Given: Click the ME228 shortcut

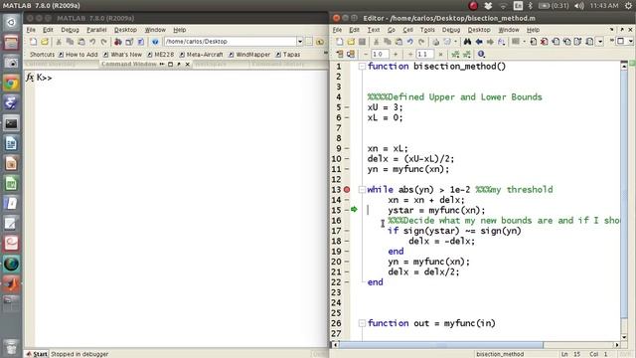Looking at the screenshot, I should click(161, 54).
